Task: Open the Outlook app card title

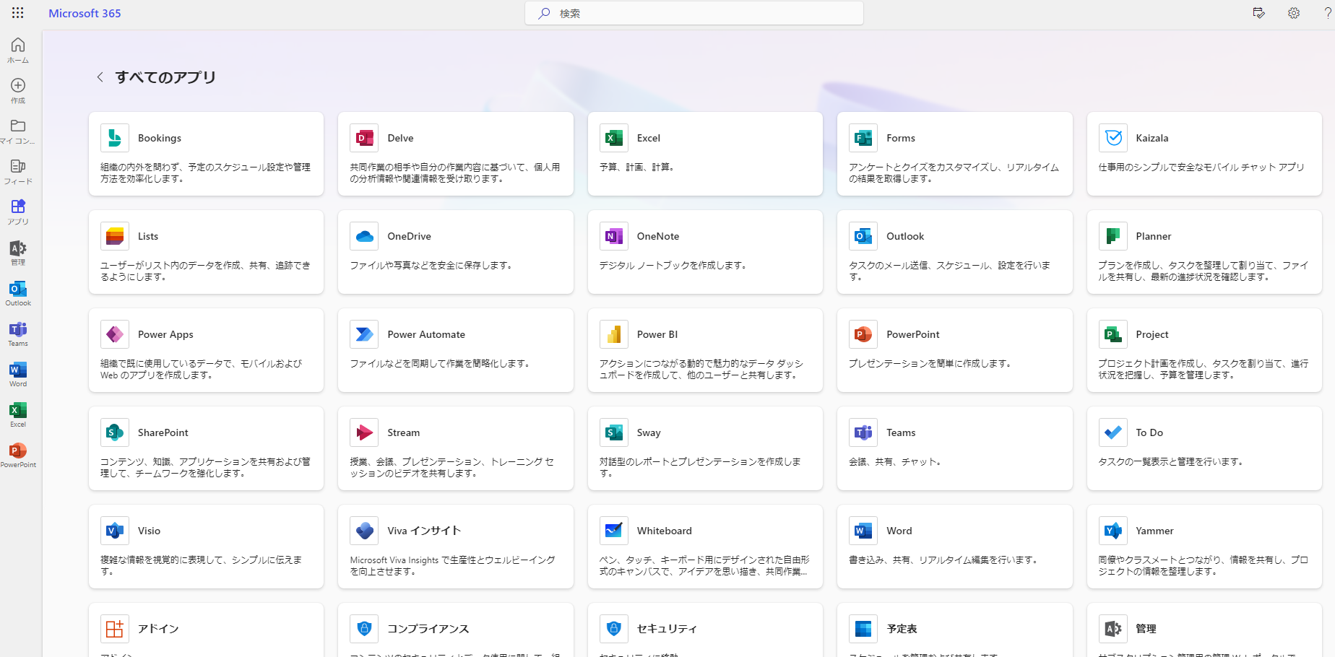Action: click(x=905, y=236)
